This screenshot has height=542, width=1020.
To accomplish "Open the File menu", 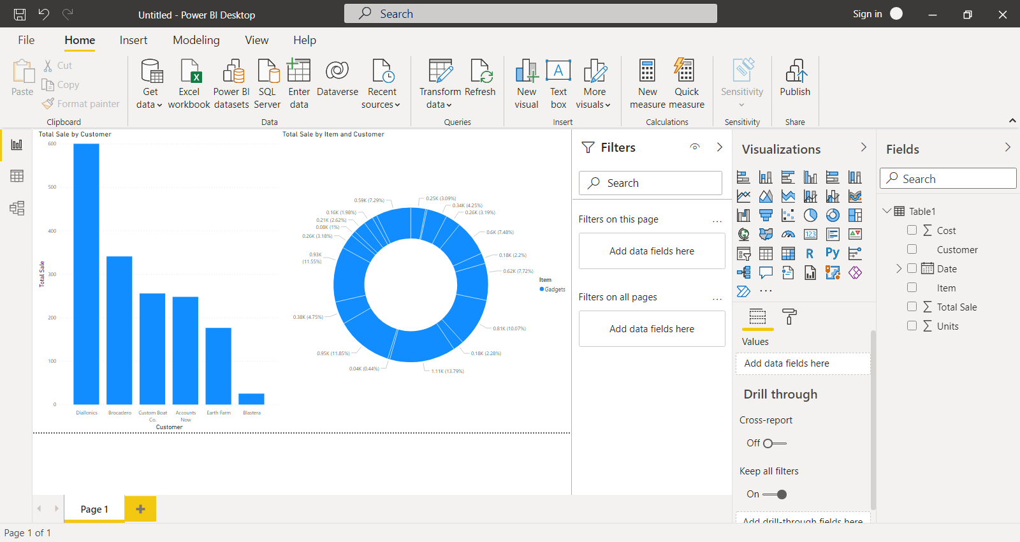I will pyautogui.click(x=26, y=40).
